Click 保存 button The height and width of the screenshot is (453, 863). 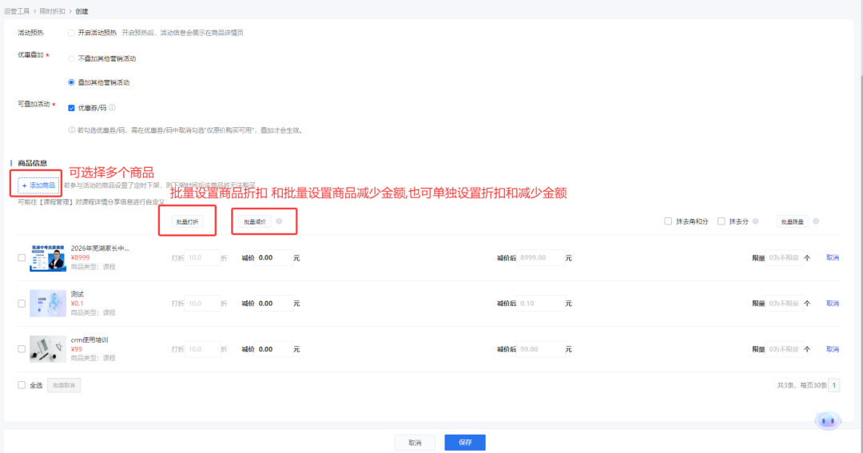click(465, 443)
